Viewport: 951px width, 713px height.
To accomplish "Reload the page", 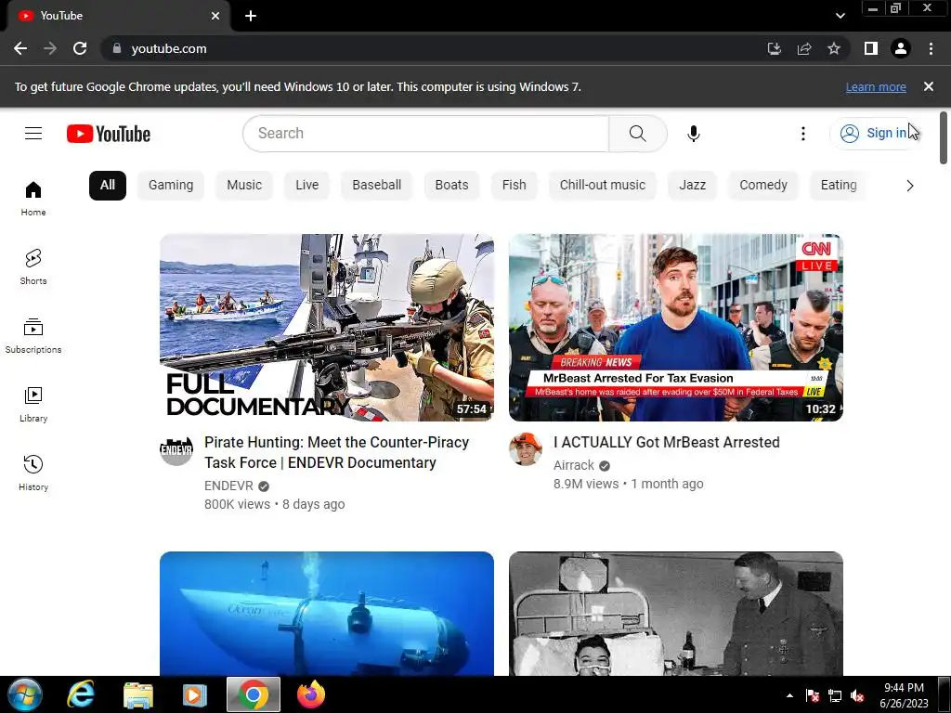I will tap(80, 48).
